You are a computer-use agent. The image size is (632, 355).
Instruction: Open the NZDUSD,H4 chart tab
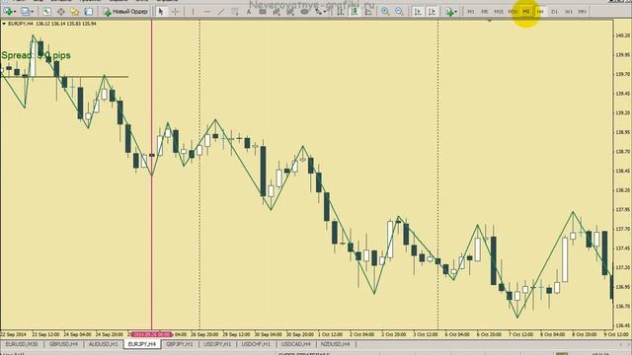click(x=336, y=344)
